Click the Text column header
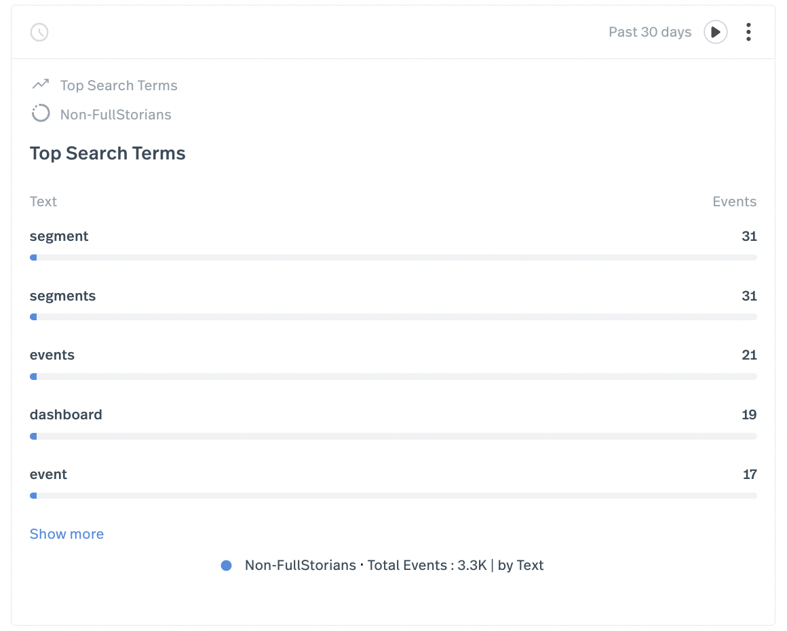This screenshot has width=787, height=631. click(x=43, y=202)
